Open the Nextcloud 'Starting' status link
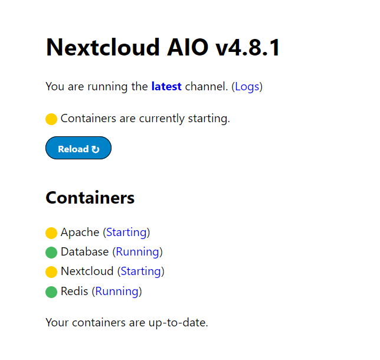 click(140, 271)
